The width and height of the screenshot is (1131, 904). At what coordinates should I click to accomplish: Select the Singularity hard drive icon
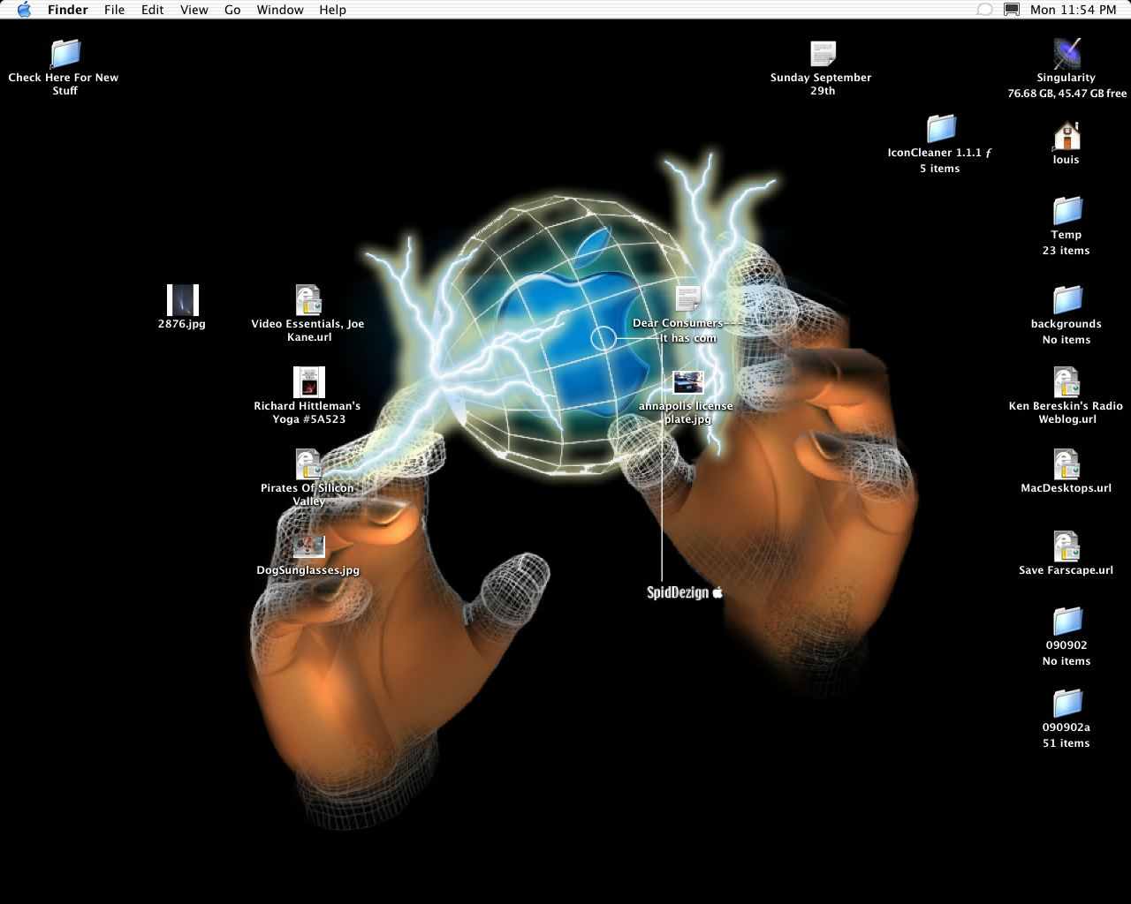coord(1066,54)
